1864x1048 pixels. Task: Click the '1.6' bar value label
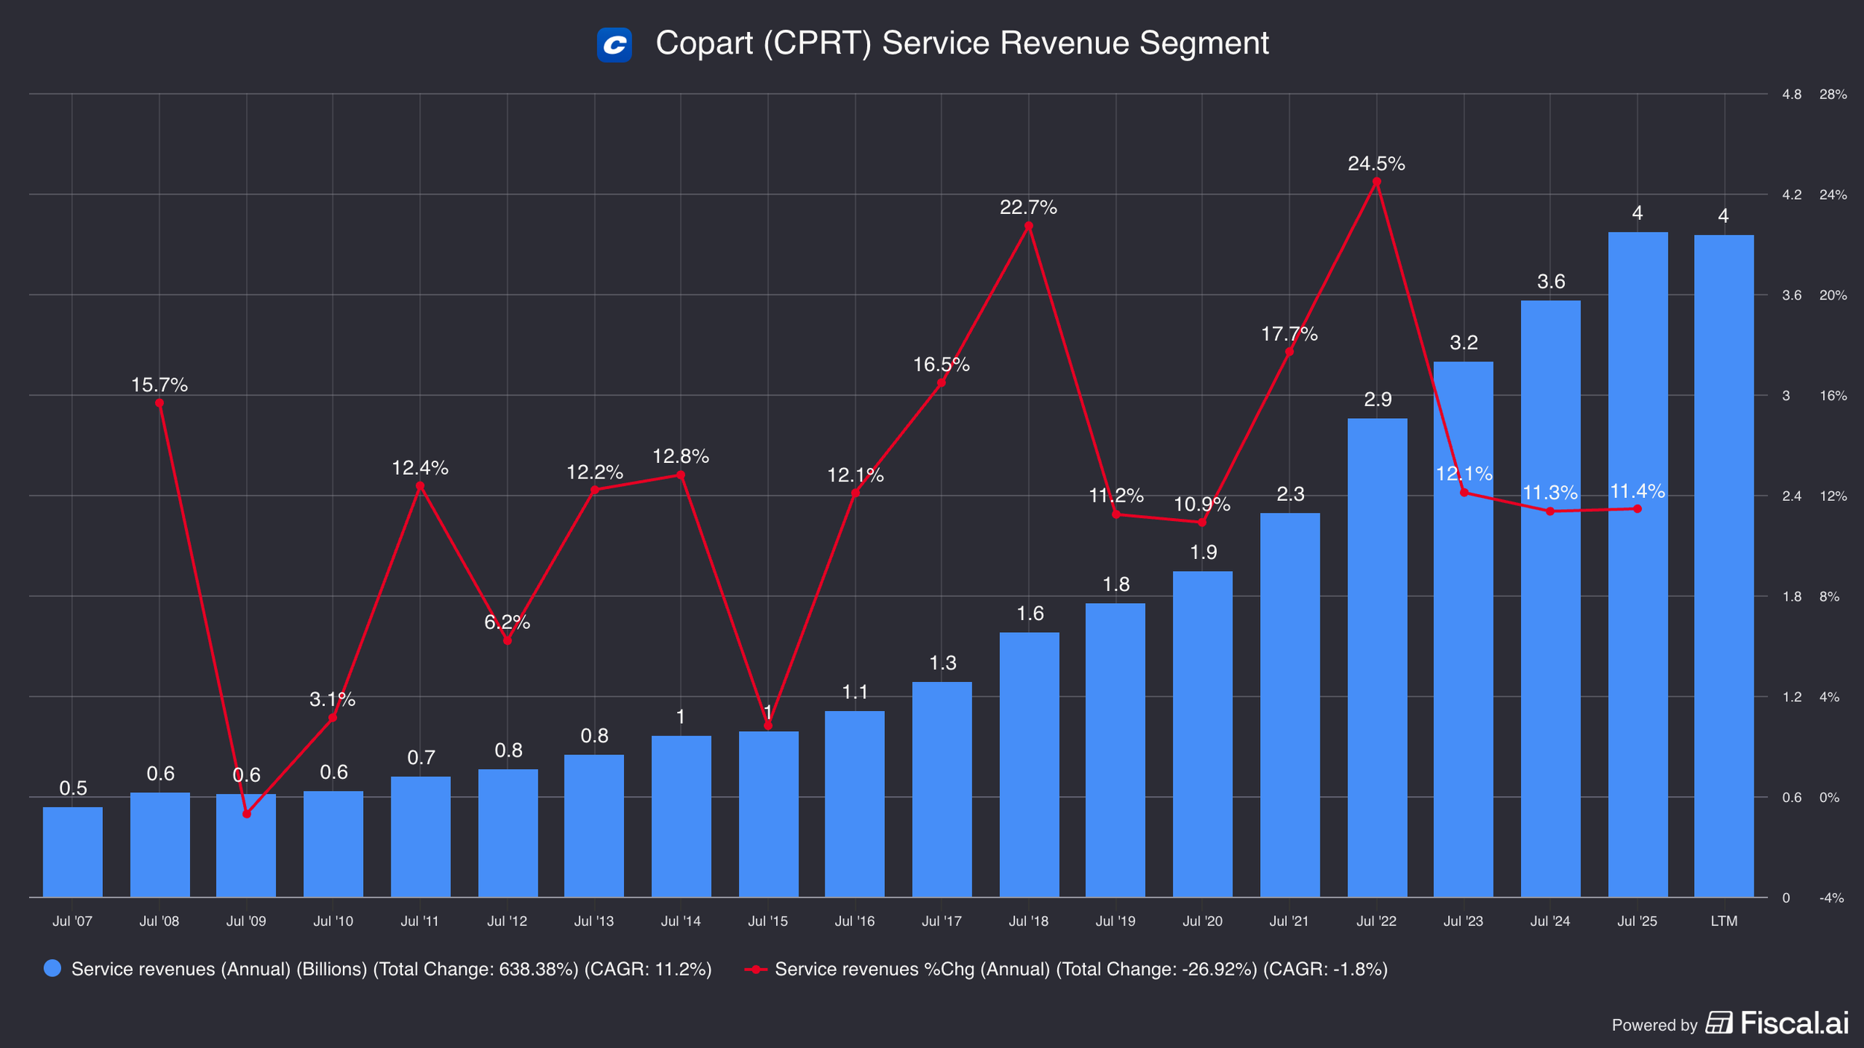(x=1030, y=613)
